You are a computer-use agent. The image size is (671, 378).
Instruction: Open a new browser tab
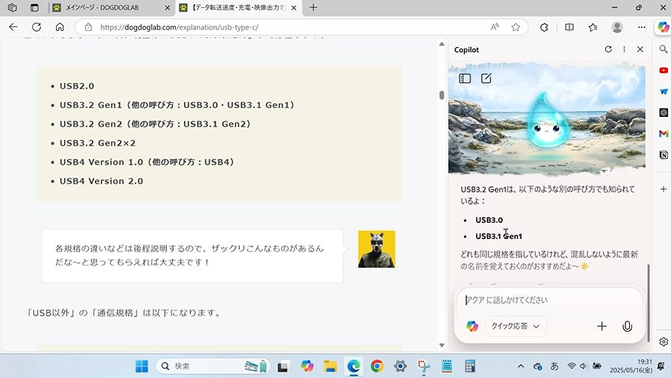(x=313, y=7)
